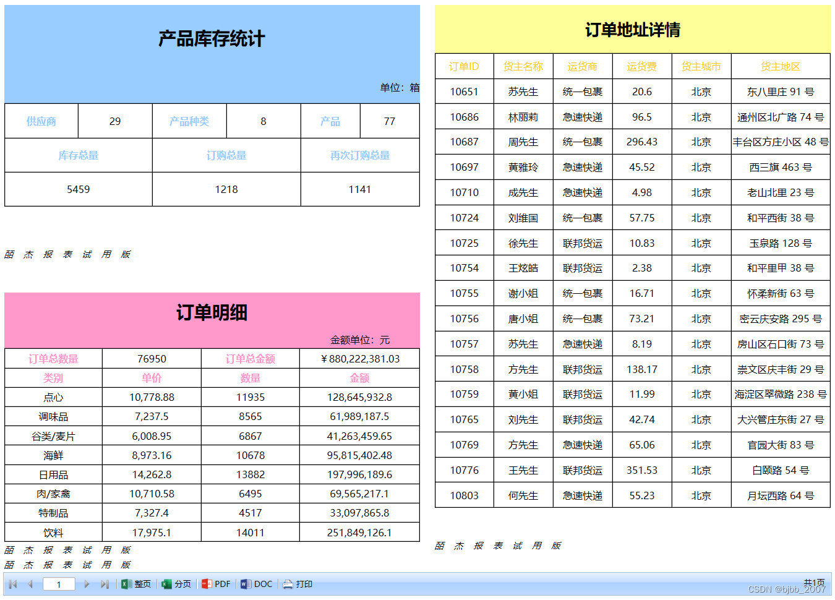Screen dimensions: 835x600
Task: Click the 运货商 column header
Action: pos(583,66)
